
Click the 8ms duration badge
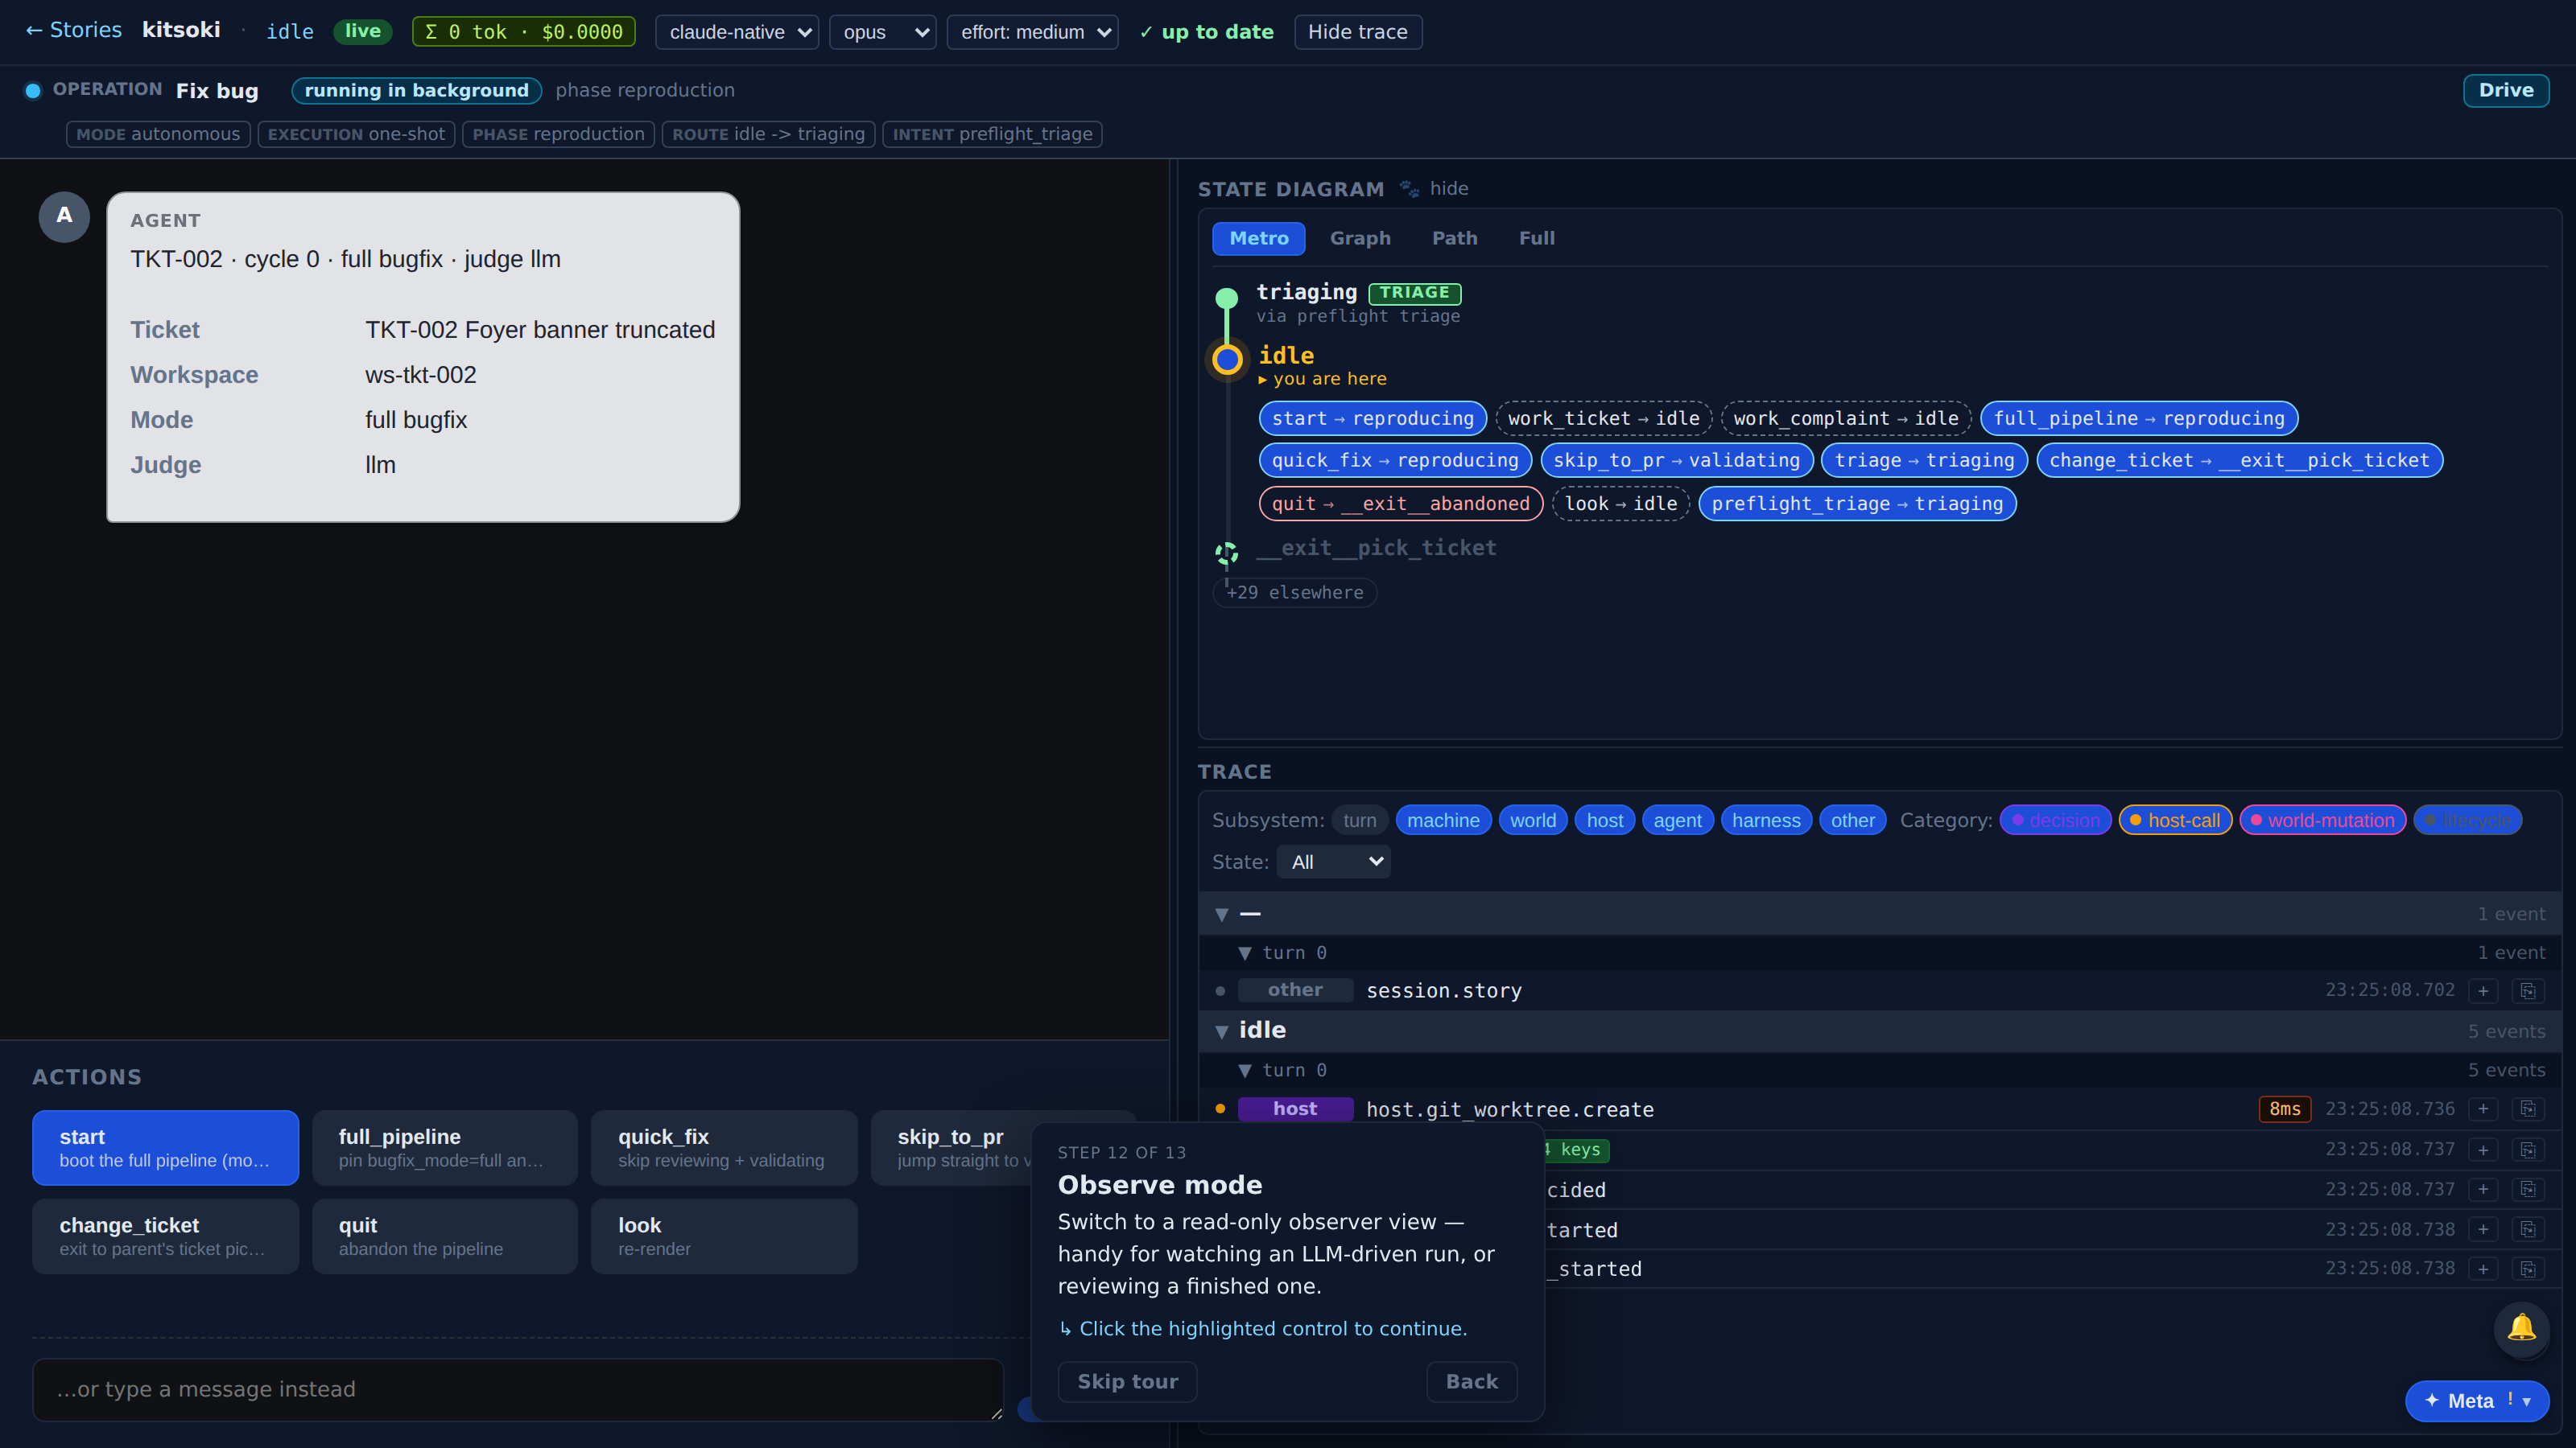(2284, 1109)
